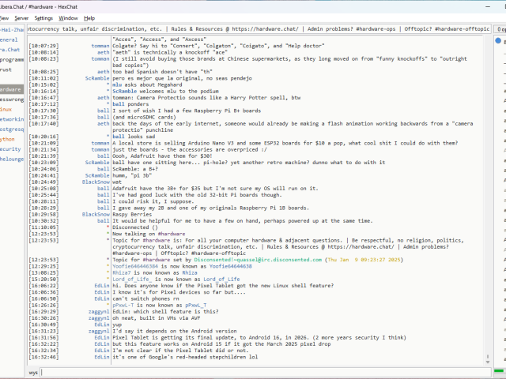Open the Help menu
Screen dimensions: 506x379
[x=89, y=17]
